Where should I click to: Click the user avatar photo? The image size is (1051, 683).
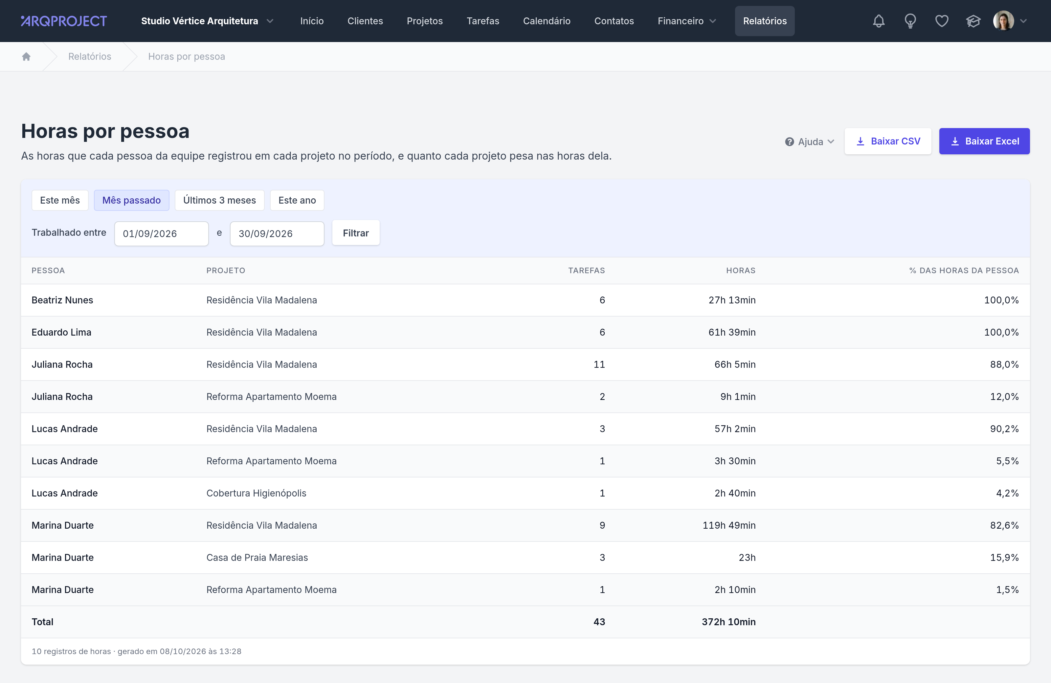pyautogui.click(x=1003, y=21)
